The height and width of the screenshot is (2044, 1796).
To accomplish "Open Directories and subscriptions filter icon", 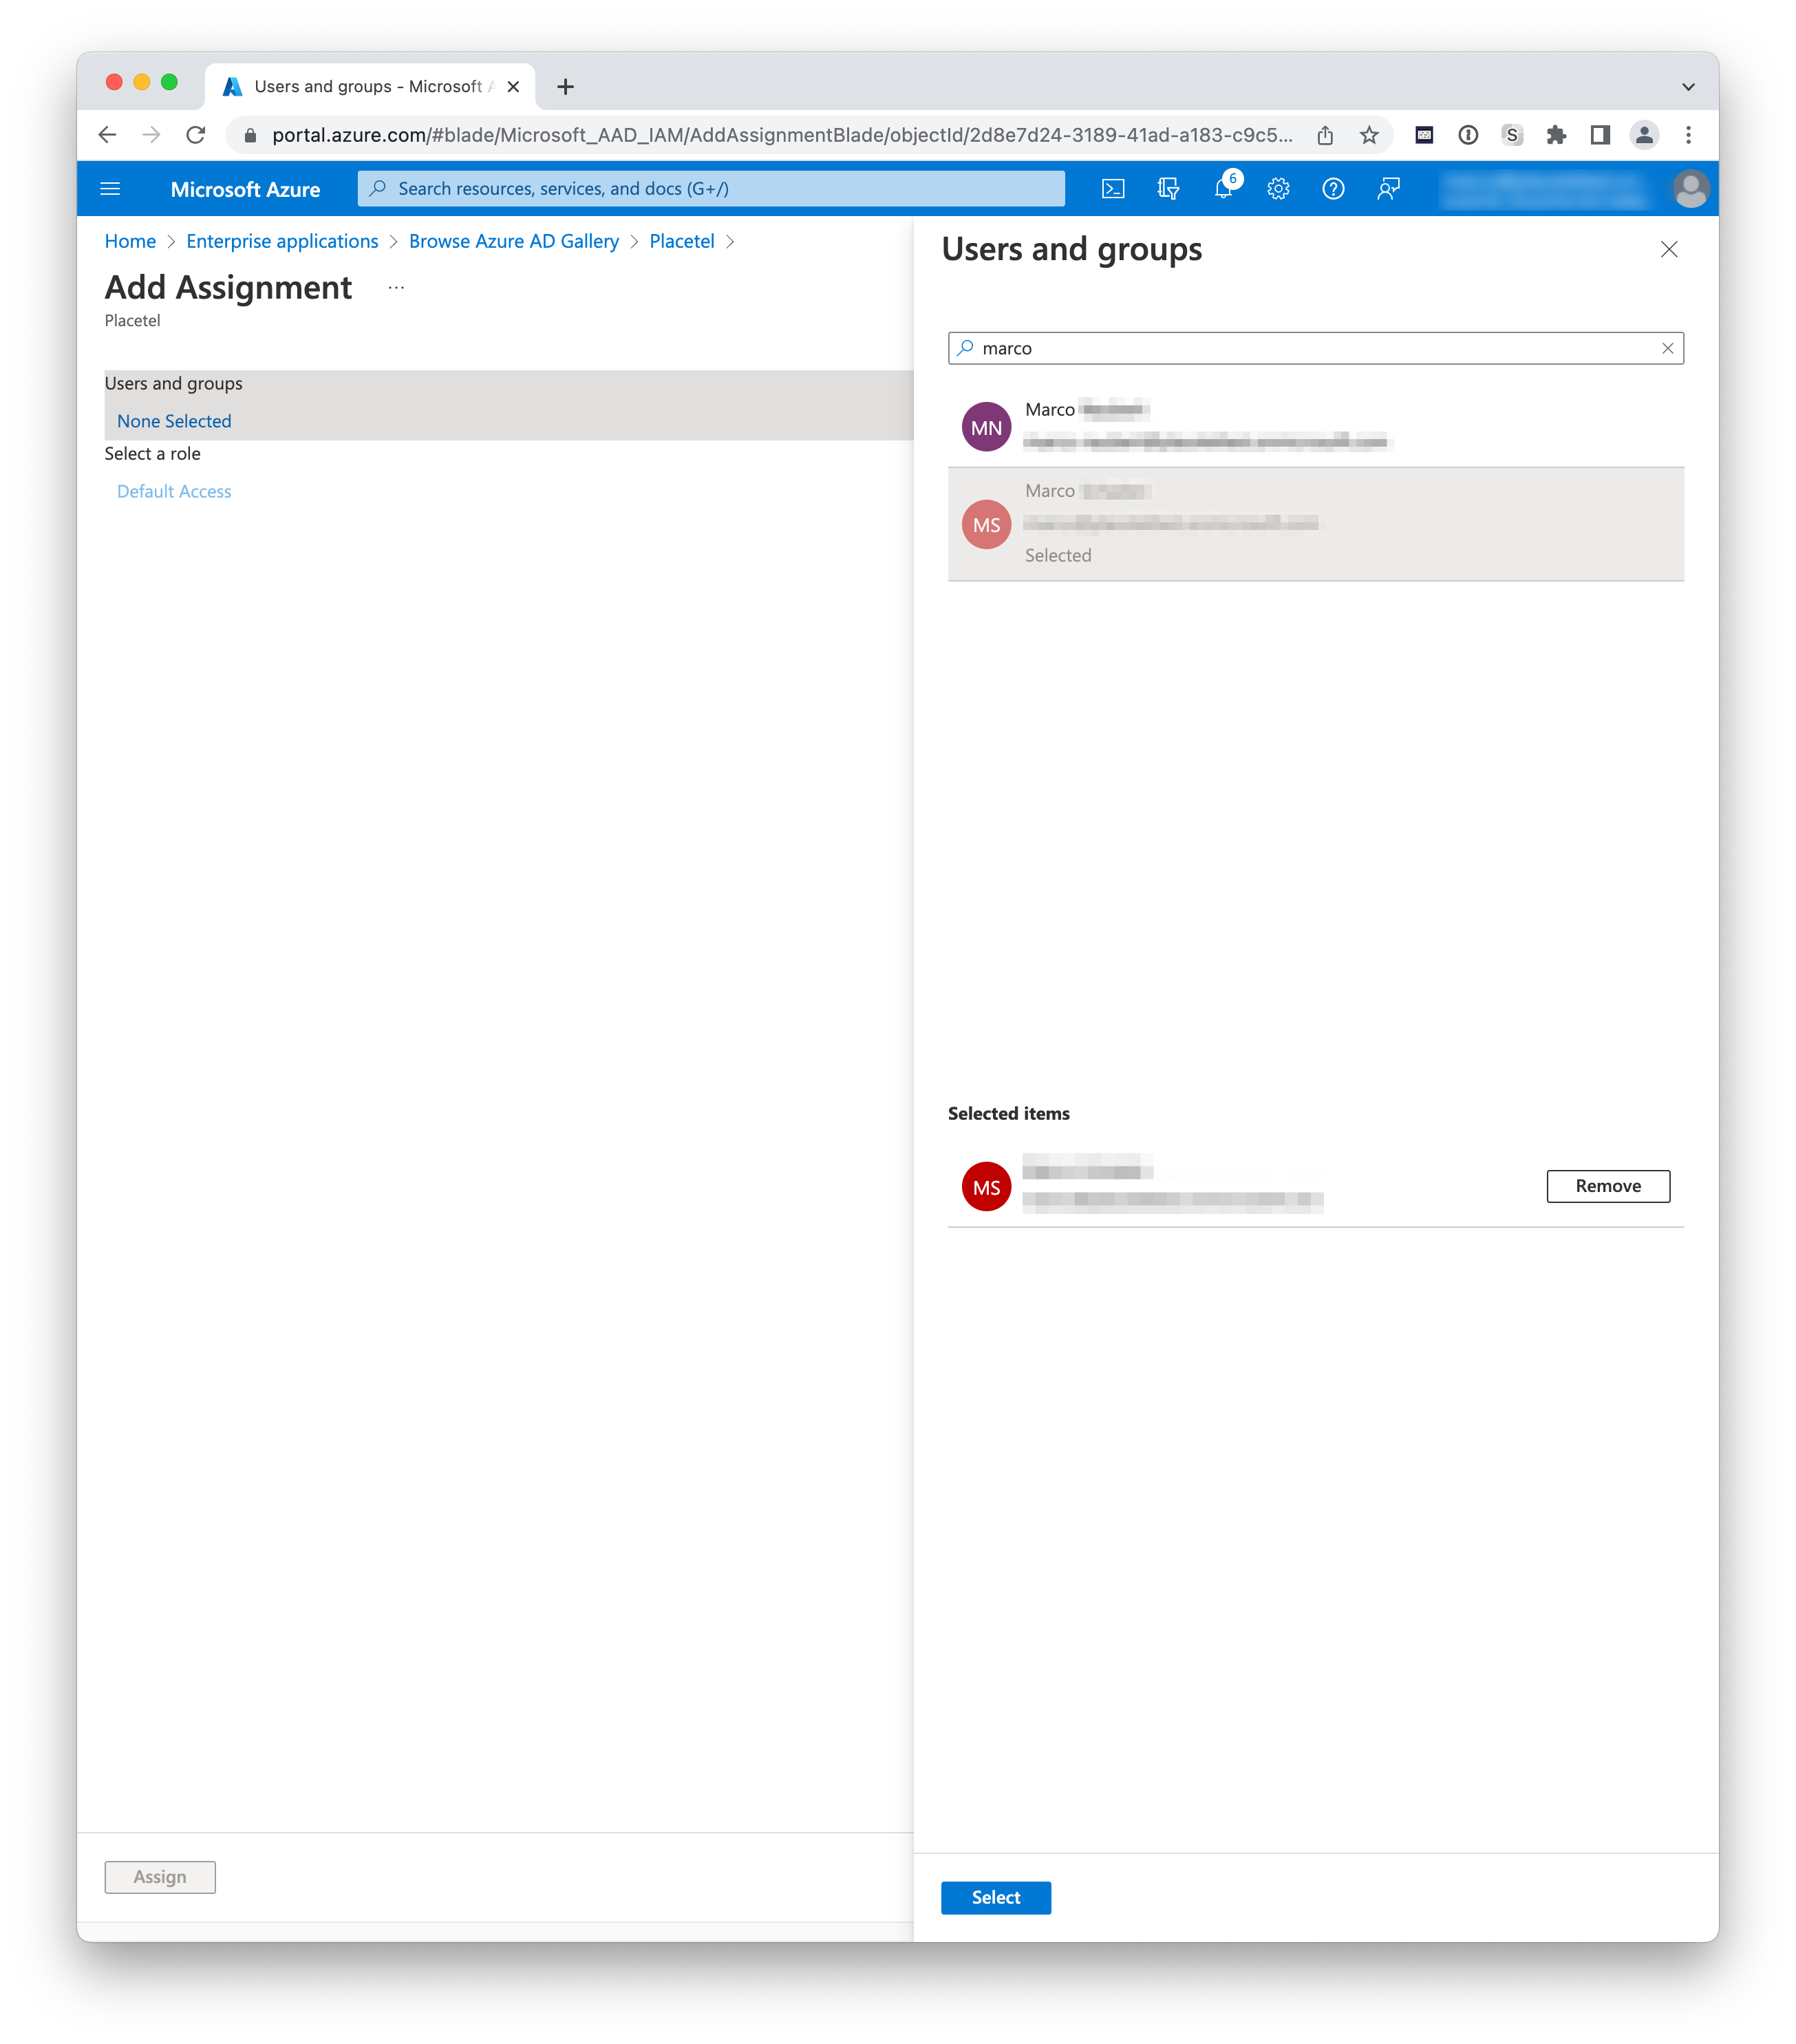I will 1168,189.
